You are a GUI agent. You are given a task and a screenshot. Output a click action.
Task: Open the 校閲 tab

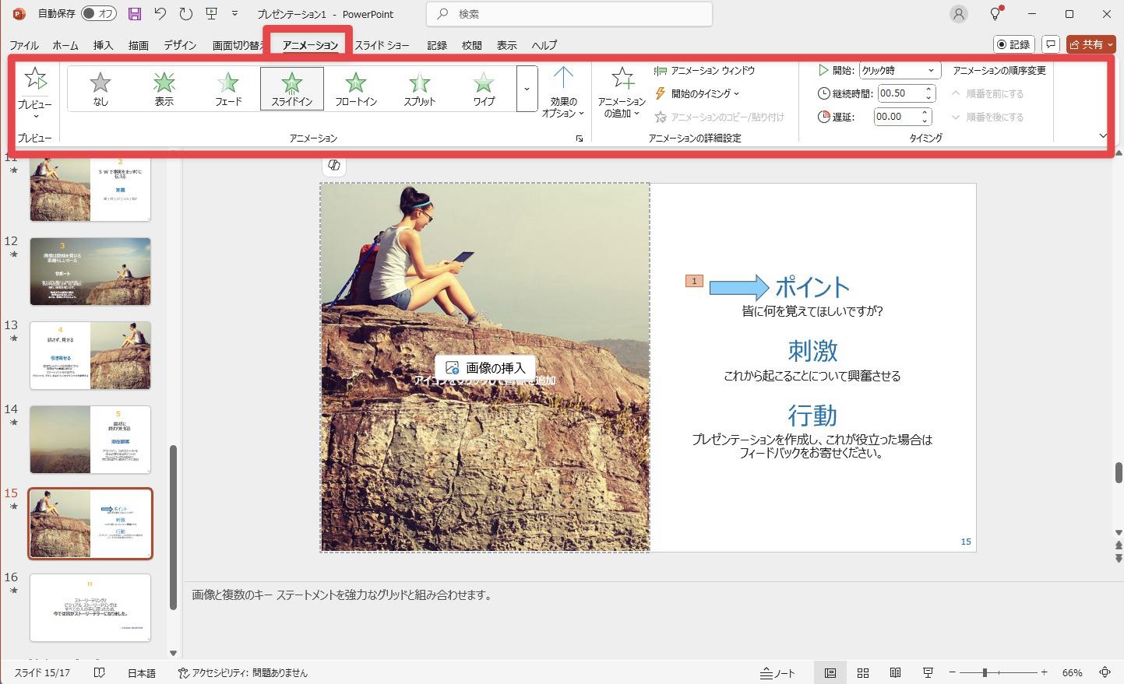[x=472, y=45]
